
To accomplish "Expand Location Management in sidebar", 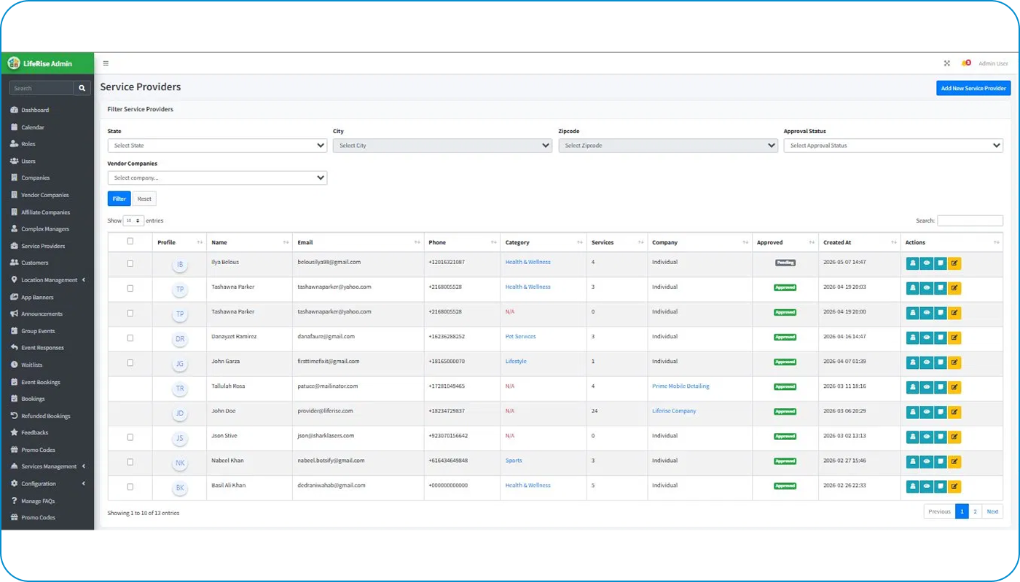I will click(x=47, y=280).
